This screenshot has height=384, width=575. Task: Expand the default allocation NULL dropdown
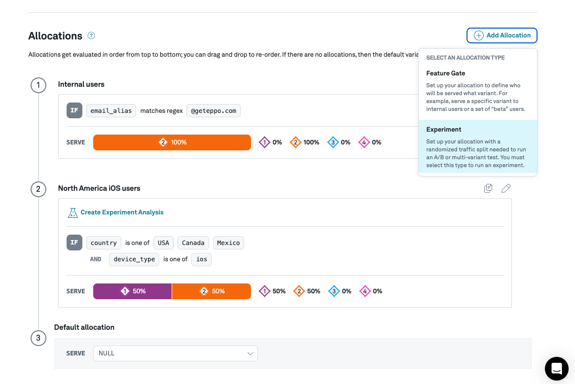point(175,353)
